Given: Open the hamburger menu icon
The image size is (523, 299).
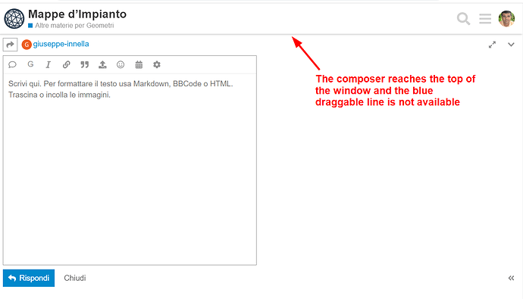Looking at the screenshot, I should pyautogui.click(x=485, y=19).
